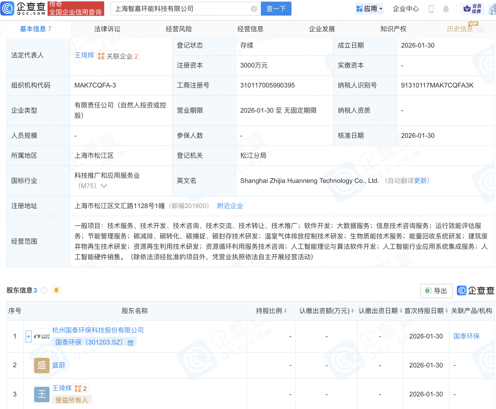This screenshot has width=496, height=409.
Task: Click the QCC 企查查 logo
Action: tap(23, 8)
